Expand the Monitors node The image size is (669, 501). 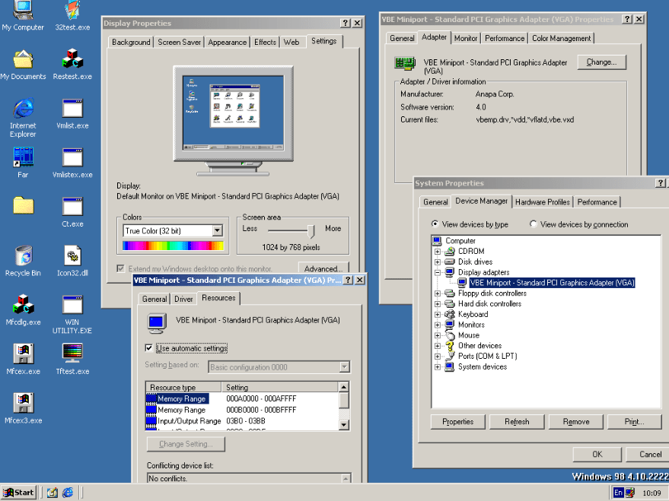click(438, 325)
